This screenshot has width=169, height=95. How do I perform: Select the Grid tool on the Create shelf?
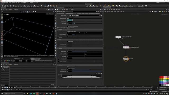pyautogui.click(x=13, y=6)
